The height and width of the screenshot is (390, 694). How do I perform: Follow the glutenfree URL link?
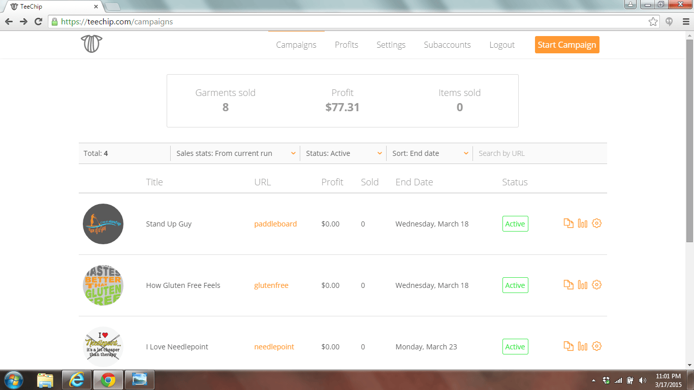(271, 285)
